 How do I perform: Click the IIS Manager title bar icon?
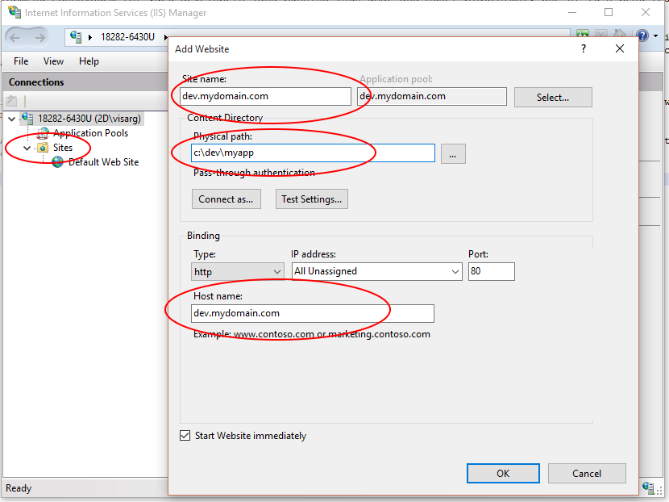click(14, 12)
